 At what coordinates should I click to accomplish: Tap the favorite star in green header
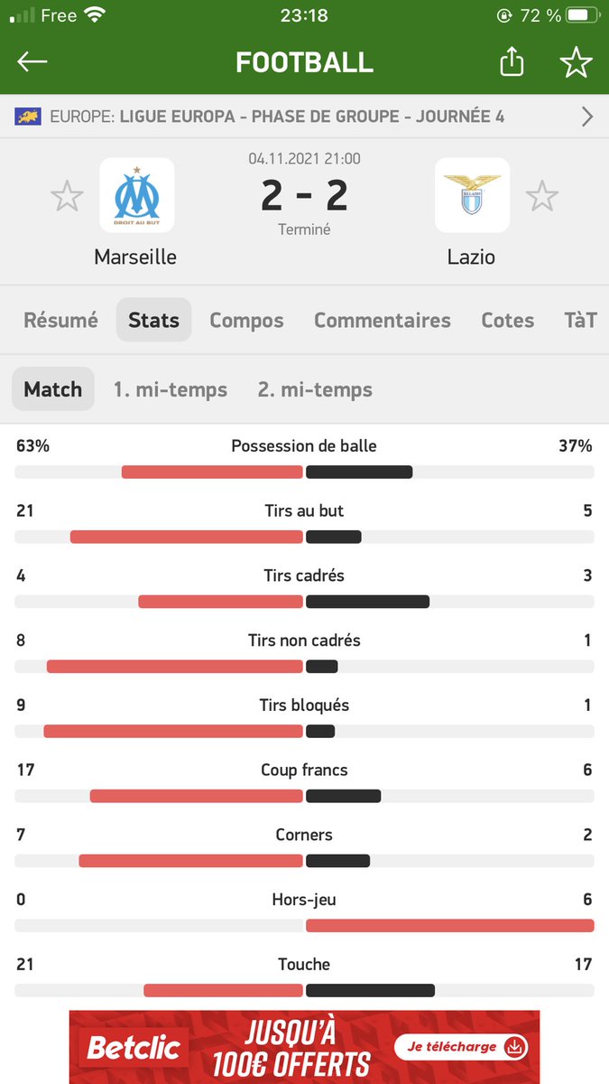(x=576, y=61)
